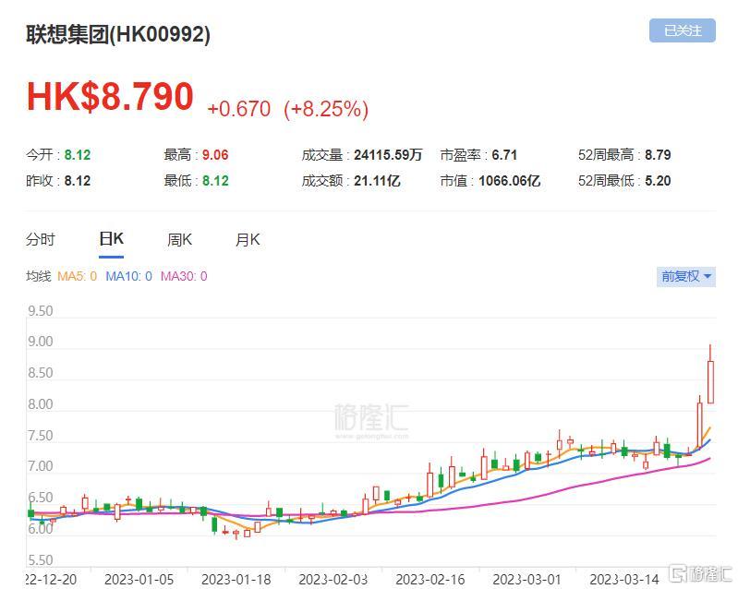This screenshot has height=589, width=738.
Task: Toggle the MA5 moving average label
Action: click(78, 276)
